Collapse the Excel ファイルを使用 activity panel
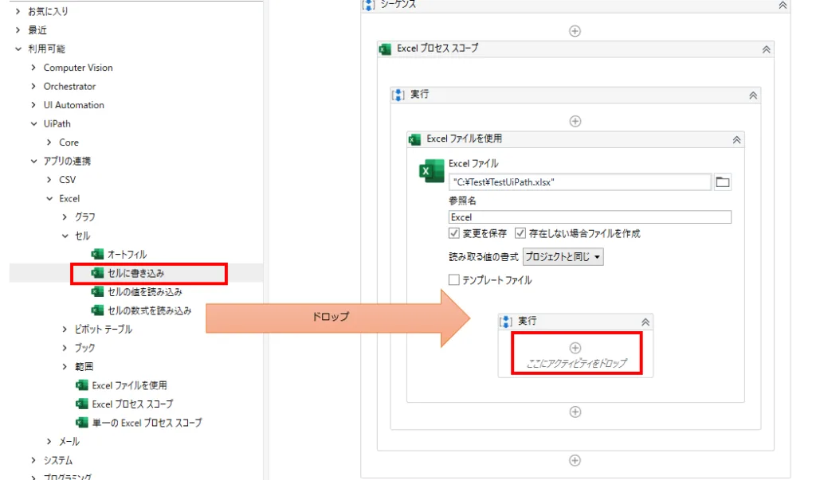Viewport: 816px width, 480px height. tap(736, 139)
